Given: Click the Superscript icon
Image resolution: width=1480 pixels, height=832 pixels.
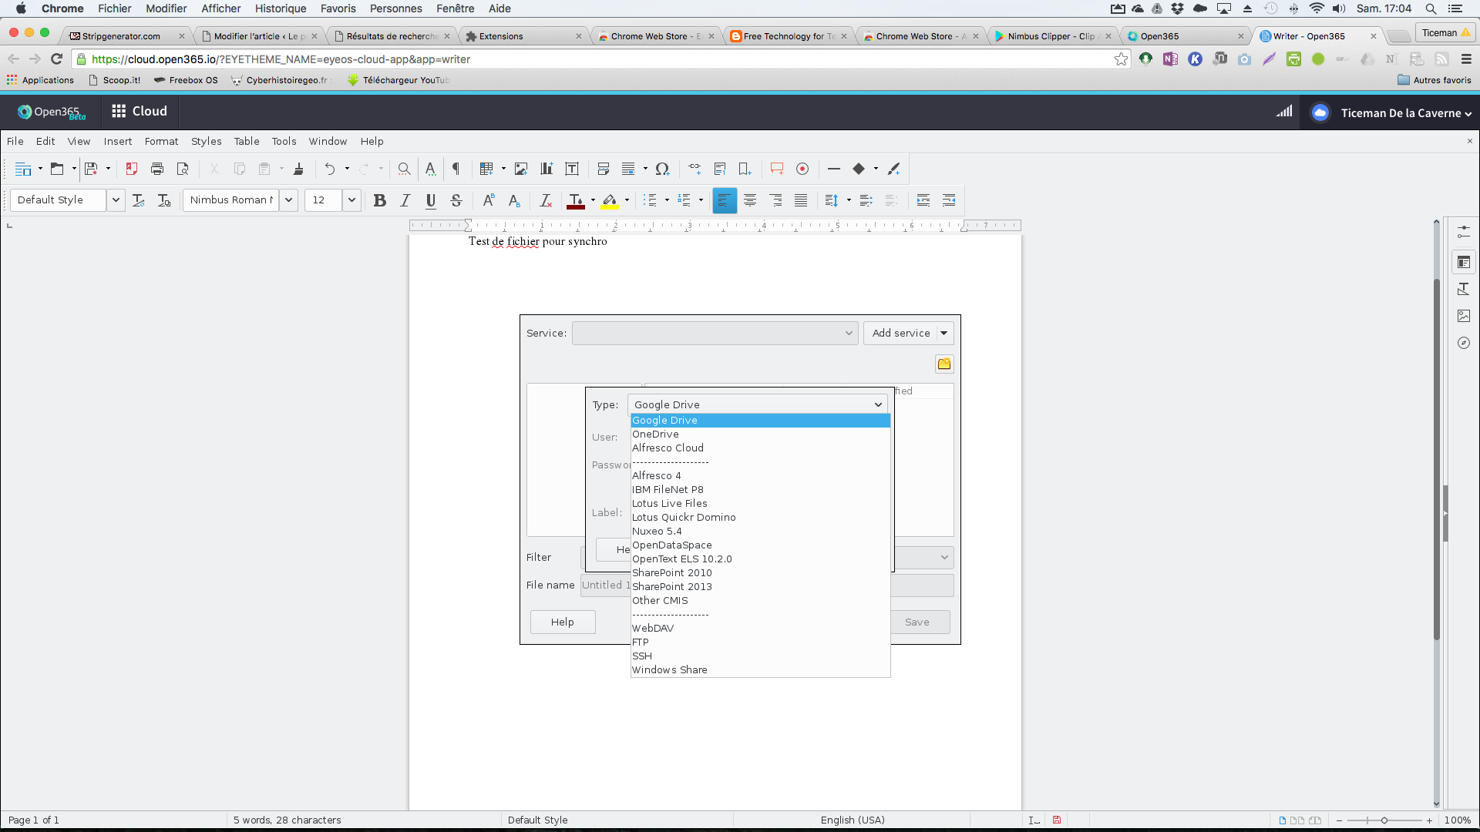Looking at the screenshot, I should 488,200.
